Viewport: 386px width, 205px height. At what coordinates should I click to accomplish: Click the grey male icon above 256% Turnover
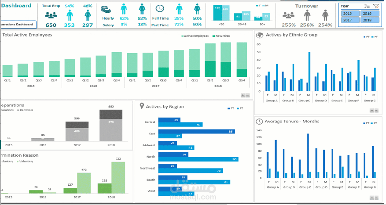tap(307, 15)
